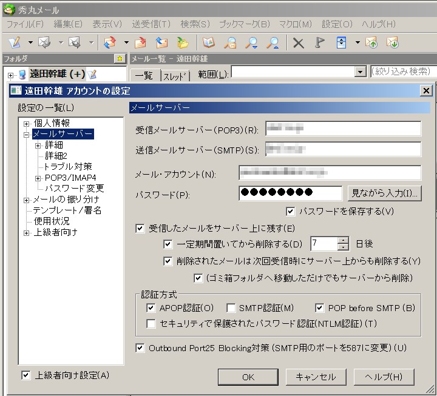This screenshot has height=396, width=437.
Task: Toggle 削除されたメールは次回受信時に削除 checkbox
Action: tap(168, 261)
